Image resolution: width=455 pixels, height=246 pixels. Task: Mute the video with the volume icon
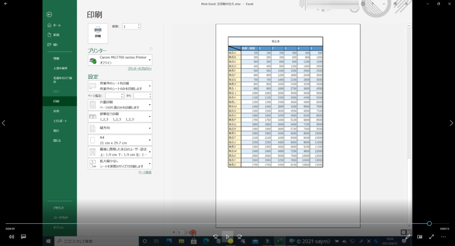tap(11, 237)
